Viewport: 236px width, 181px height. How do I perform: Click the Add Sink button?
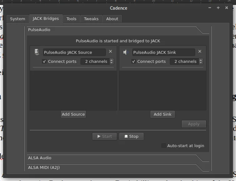click(x=163, y=114)
